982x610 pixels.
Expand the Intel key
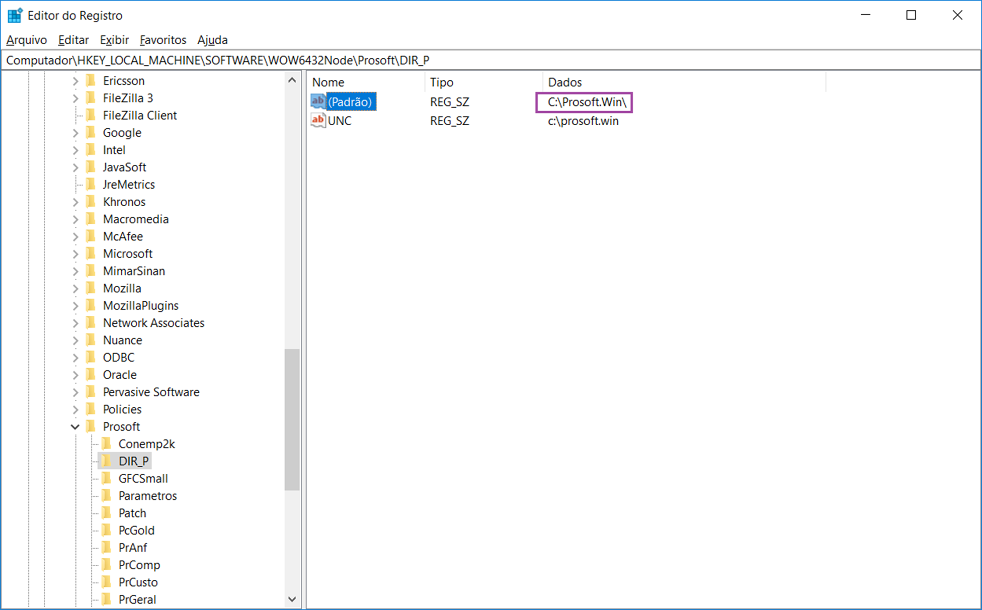[75, 150]
